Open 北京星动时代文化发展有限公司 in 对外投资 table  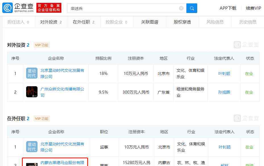(x=62, y=73)
